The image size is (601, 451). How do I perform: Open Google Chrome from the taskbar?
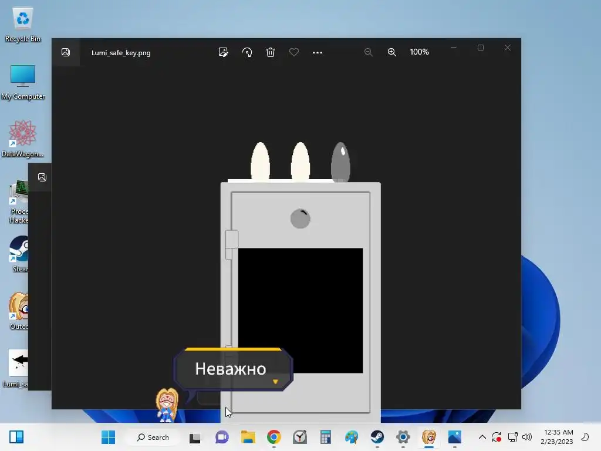(x=274, y=437)
